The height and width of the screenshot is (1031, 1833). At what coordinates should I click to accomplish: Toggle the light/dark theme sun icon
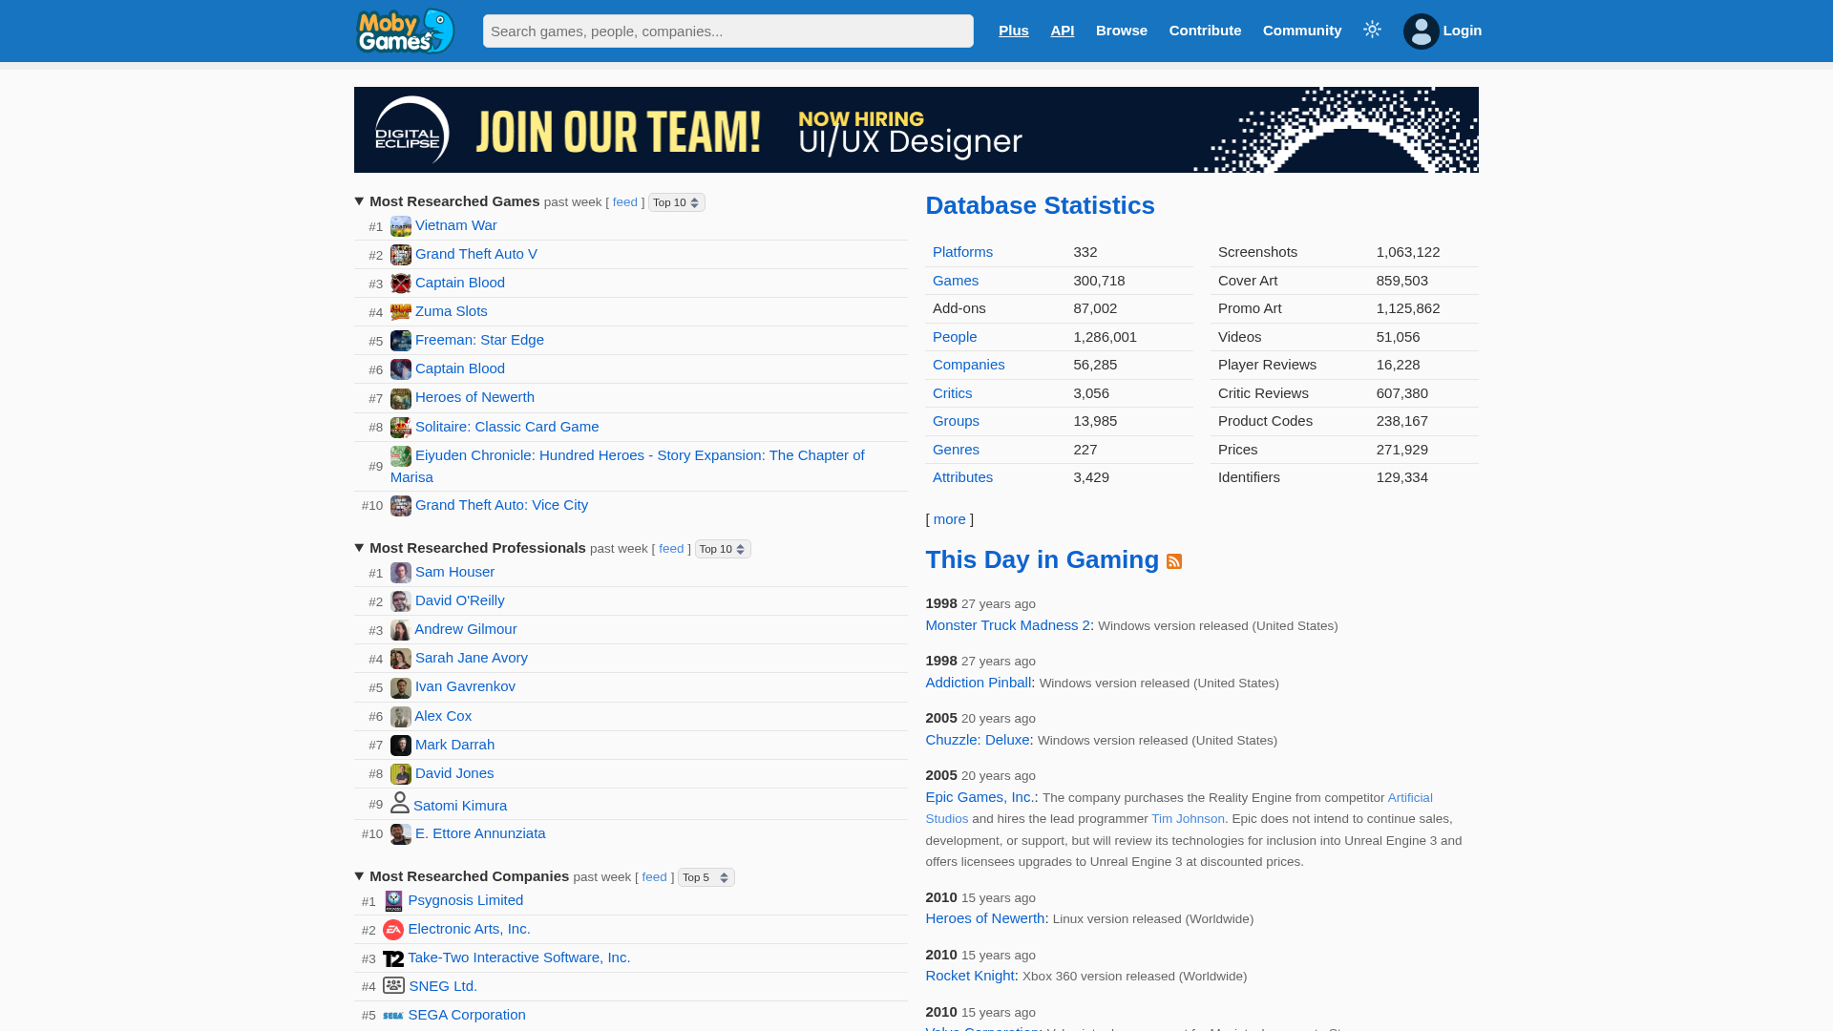pos(1372,30)
